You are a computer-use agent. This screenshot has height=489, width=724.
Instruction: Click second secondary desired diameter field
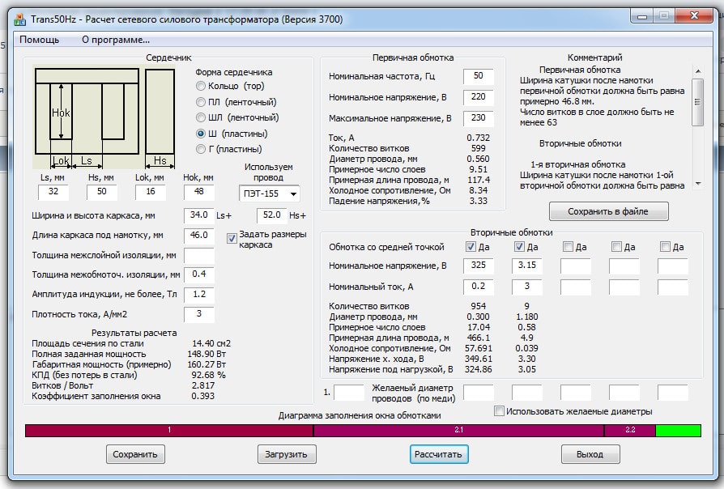click(x=527, y=393)
